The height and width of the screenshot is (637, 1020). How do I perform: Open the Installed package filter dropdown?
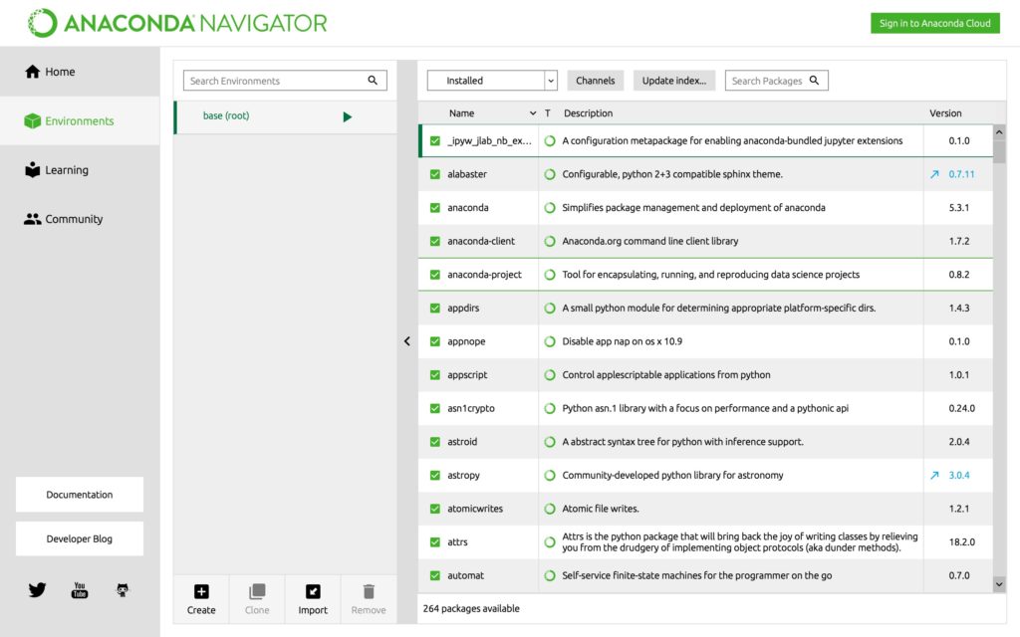coord(492,80)
